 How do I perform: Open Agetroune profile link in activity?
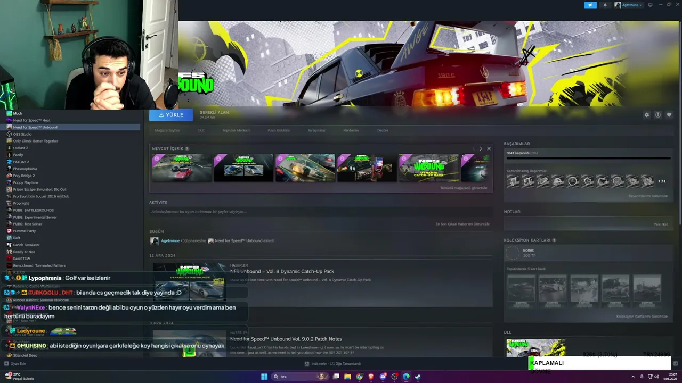tap(170, 240)
